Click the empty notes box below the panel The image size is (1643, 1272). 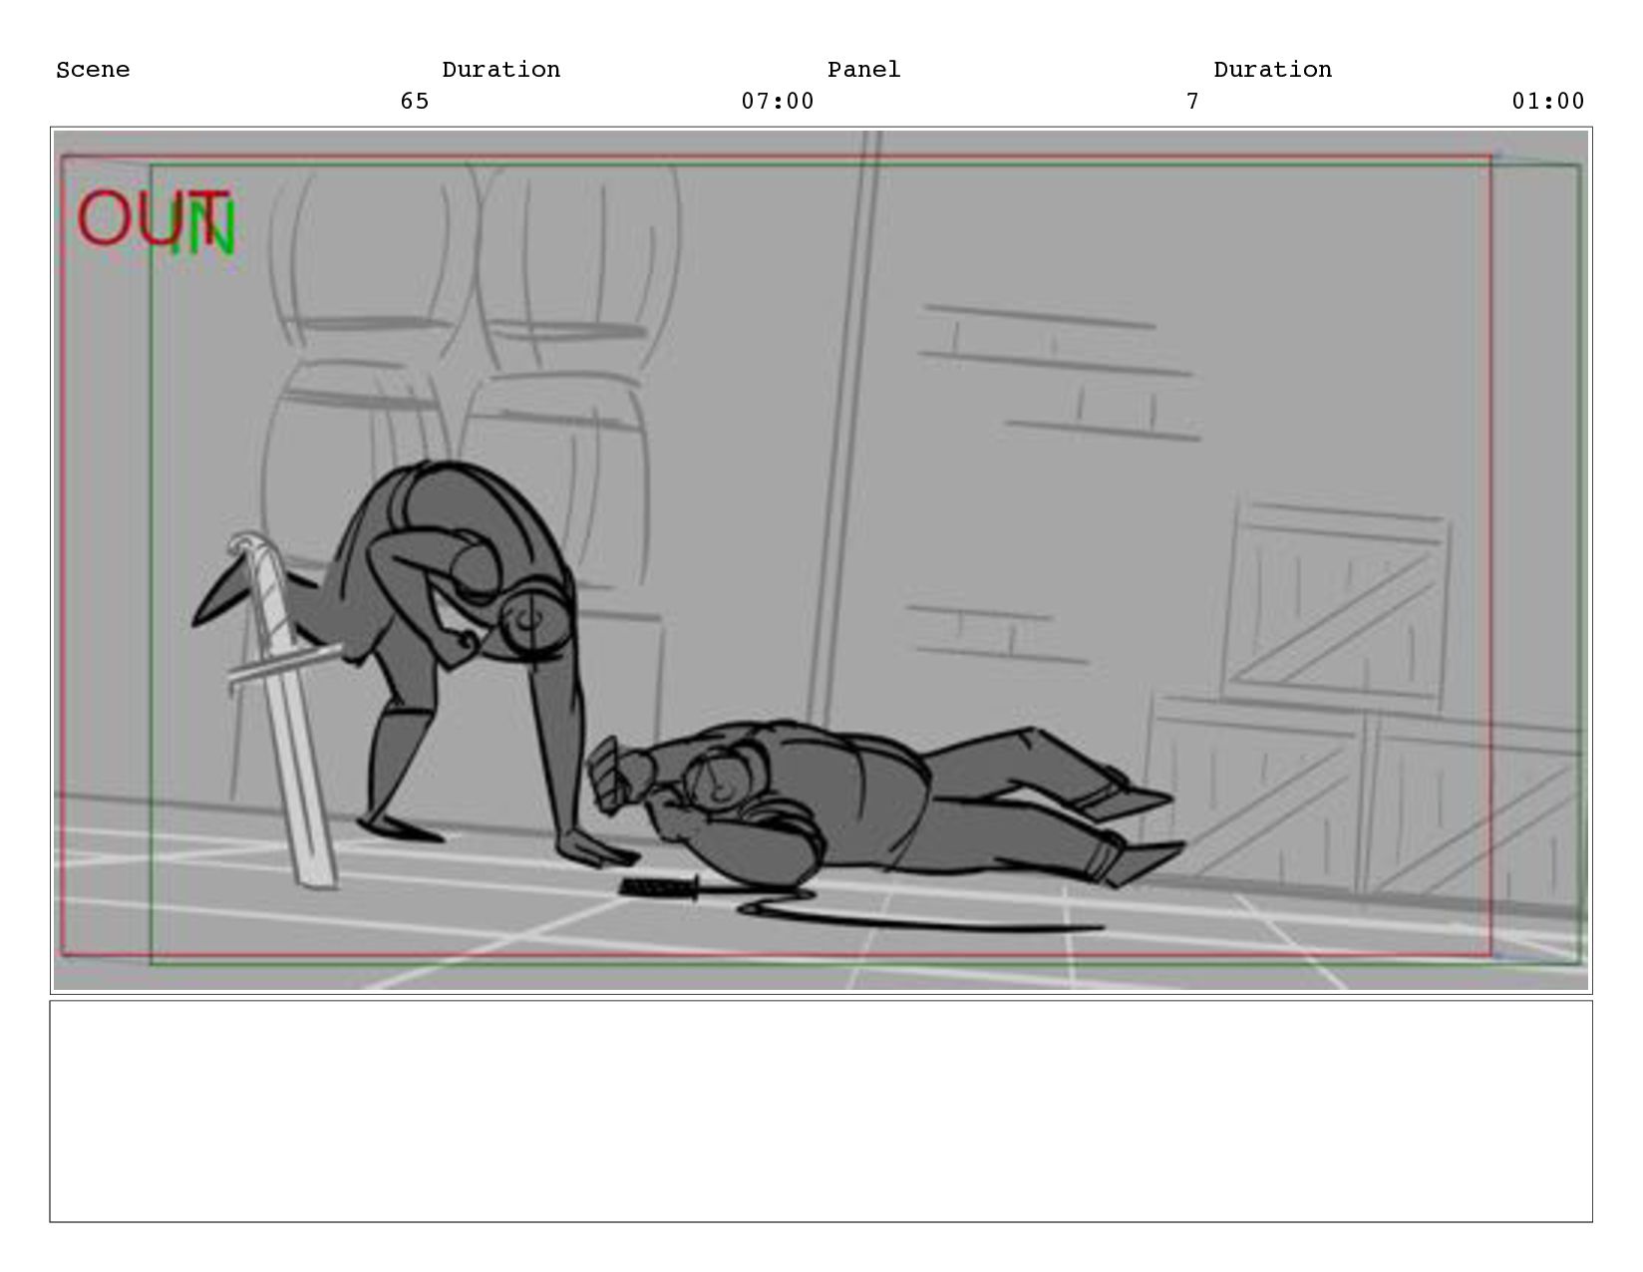pyautogui.click(x=821, y=1112)
